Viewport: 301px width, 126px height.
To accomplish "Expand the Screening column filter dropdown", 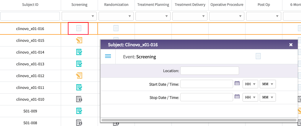I will (x=79, y=16).
